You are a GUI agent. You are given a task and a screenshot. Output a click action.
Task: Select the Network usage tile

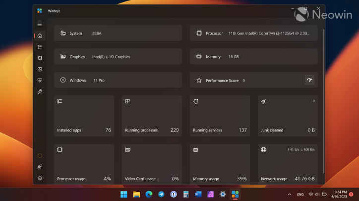coord(288,164)
